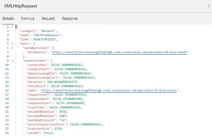Image resolution: width=212 pixels, height=136 pixels.
Task: Open the Request tab
Action: 48,18
